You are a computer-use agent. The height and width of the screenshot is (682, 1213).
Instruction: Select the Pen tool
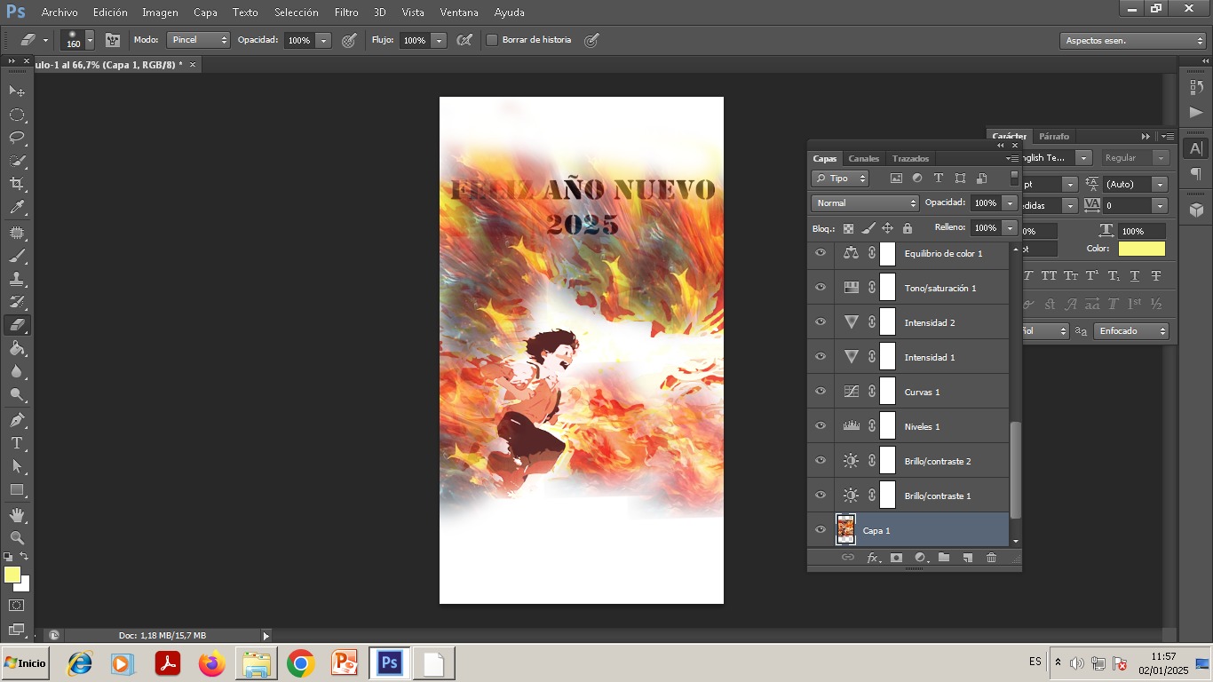[17, 419]
